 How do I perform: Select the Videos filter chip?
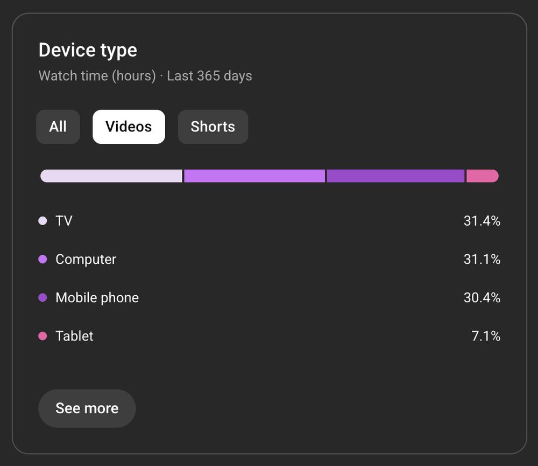point(129,127)
